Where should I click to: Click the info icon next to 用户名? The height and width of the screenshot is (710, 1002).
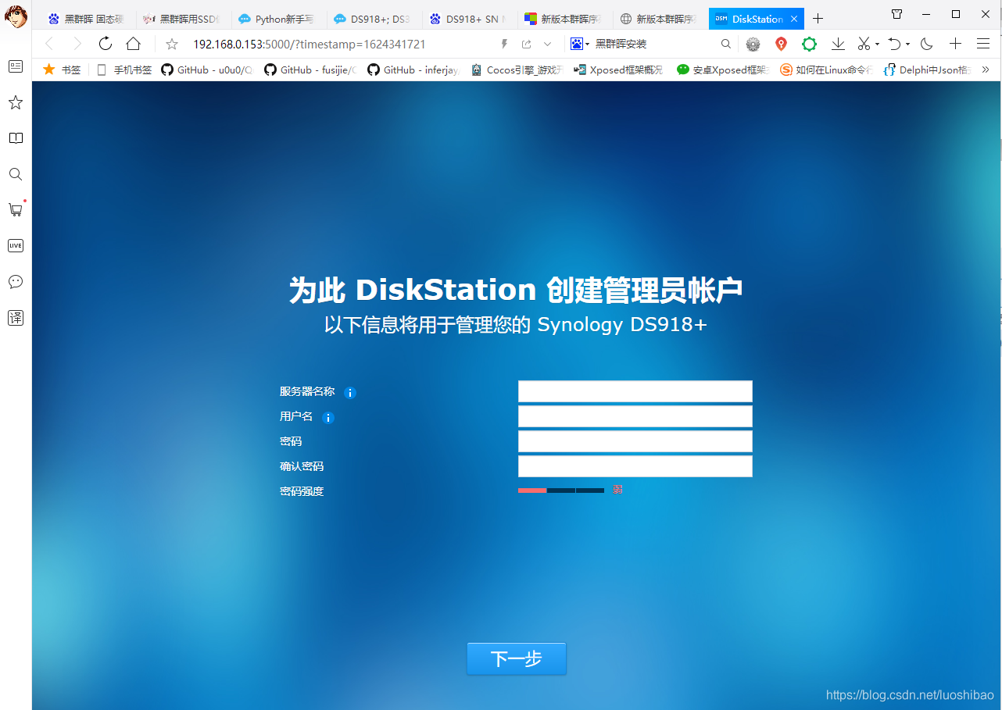pyautogui.click(x=328, y=418)
